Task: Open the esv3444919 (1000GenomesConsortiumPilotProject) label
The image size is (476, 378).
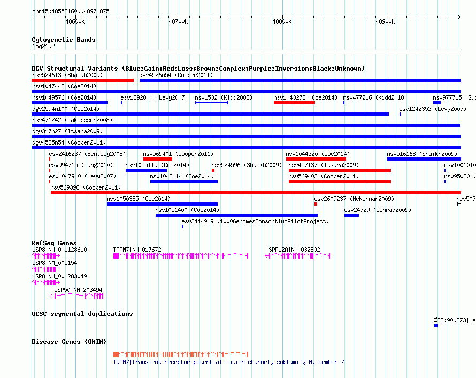Action: point(255,221)
